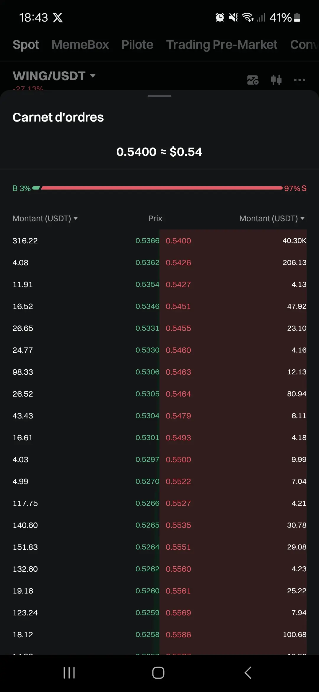The height and width of the screenshot is (692, 319).
Task: Select the 0.5366 top bid price
Action: click(147, 241)
